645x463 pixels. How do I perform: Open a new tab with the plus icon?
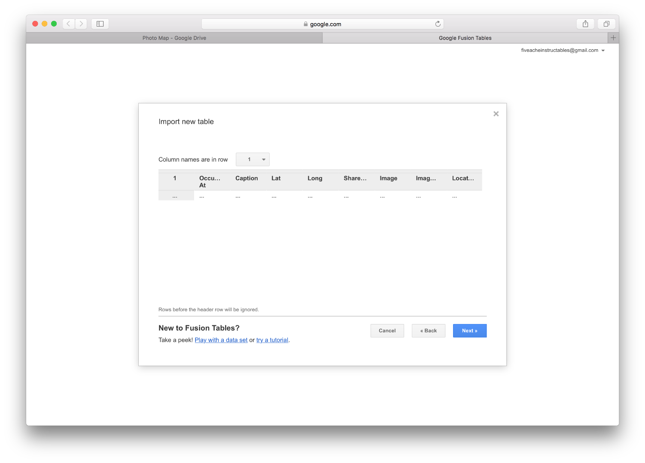coord(613,38)
